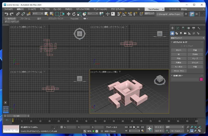
Task: Collapse the オブジェクト タイプ rollout
Action: 180,42
